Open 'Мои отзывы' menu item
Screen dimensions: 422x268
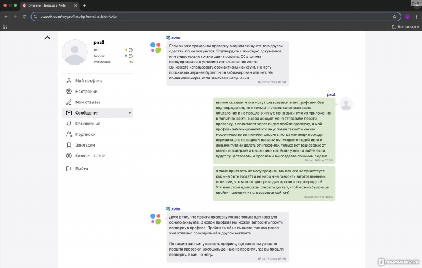pos(97,102)
